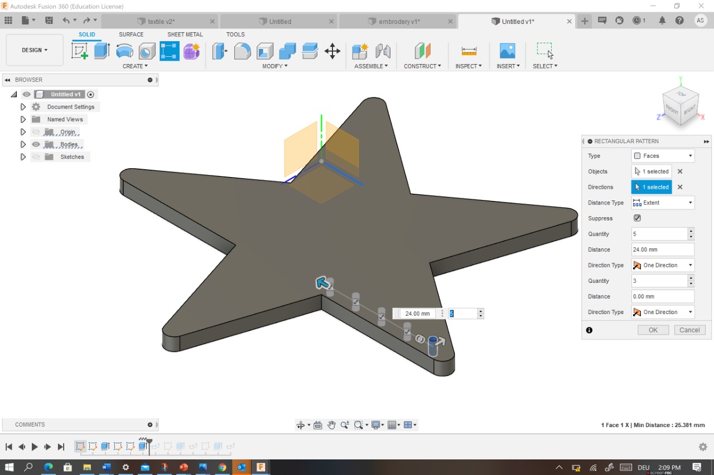The image size is (714, 475).
Task: Open the TOOLS ribbon tab
Action: pyautogui.click(x=235, y=35)
